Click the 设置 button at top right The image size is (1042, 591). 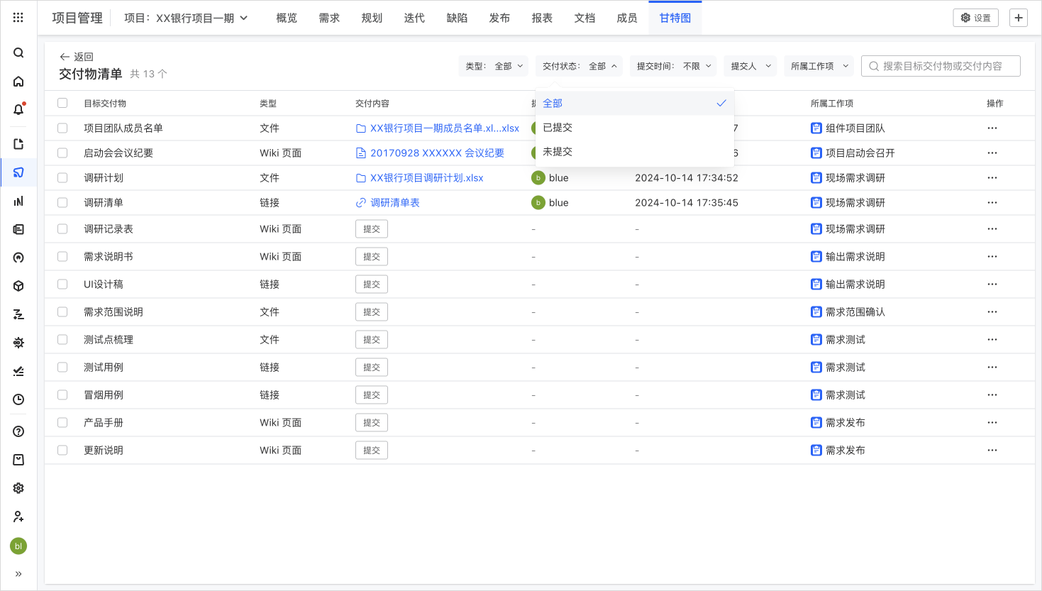pos(976,18)
